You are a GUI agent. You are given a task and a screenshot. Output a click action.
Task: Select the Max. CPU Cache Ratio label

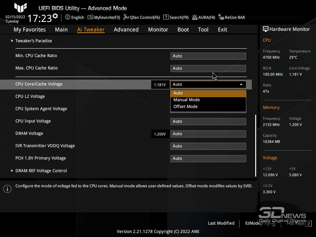pos(36,68)
